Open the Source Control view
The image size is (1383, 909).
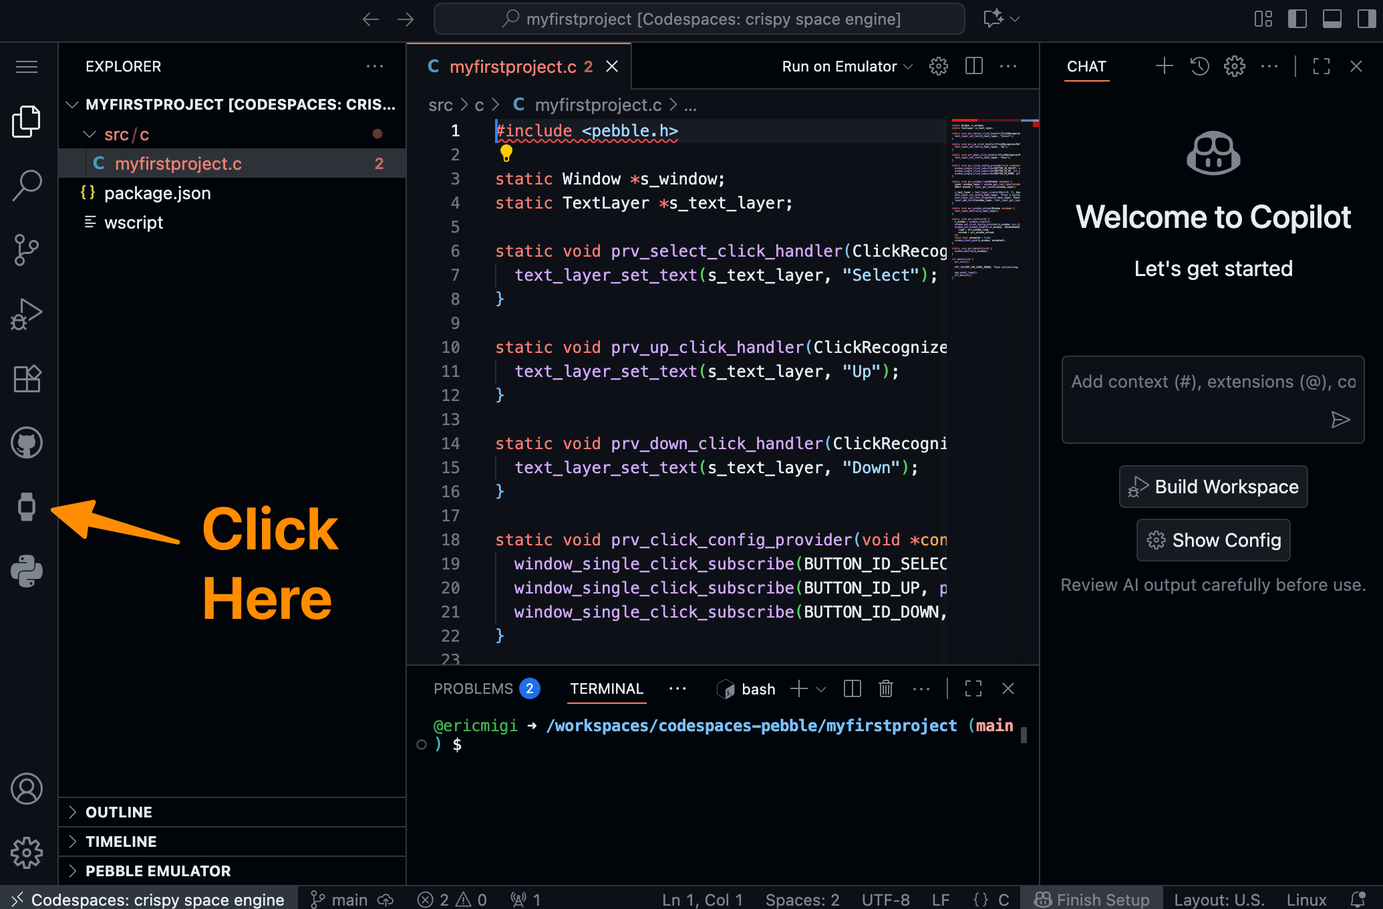tap(27, 250)
